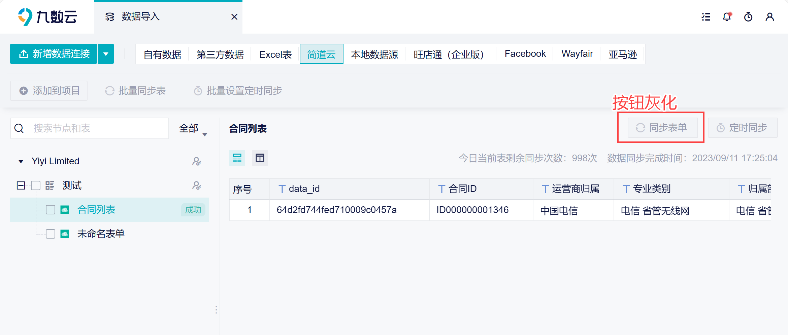Switch to table view layout icon
Viewport: 788px width, 335px height.
point(260,158)
